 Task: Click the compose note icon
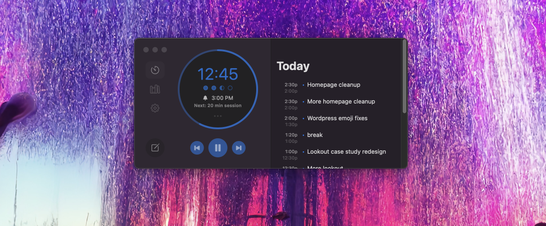tap(155, 148)
